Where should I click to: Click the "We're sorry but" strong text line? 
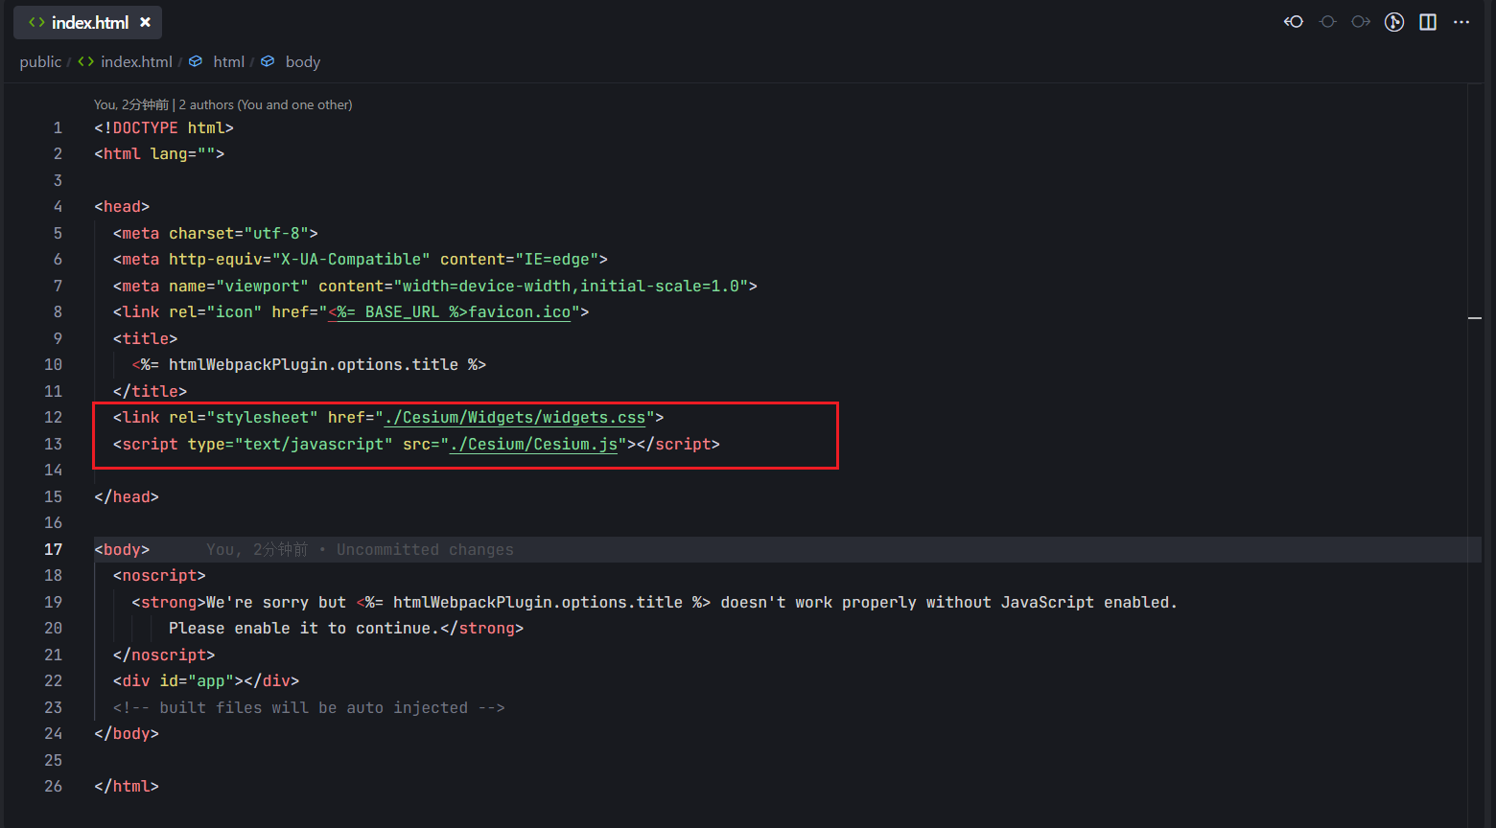[x=654, y=603]
